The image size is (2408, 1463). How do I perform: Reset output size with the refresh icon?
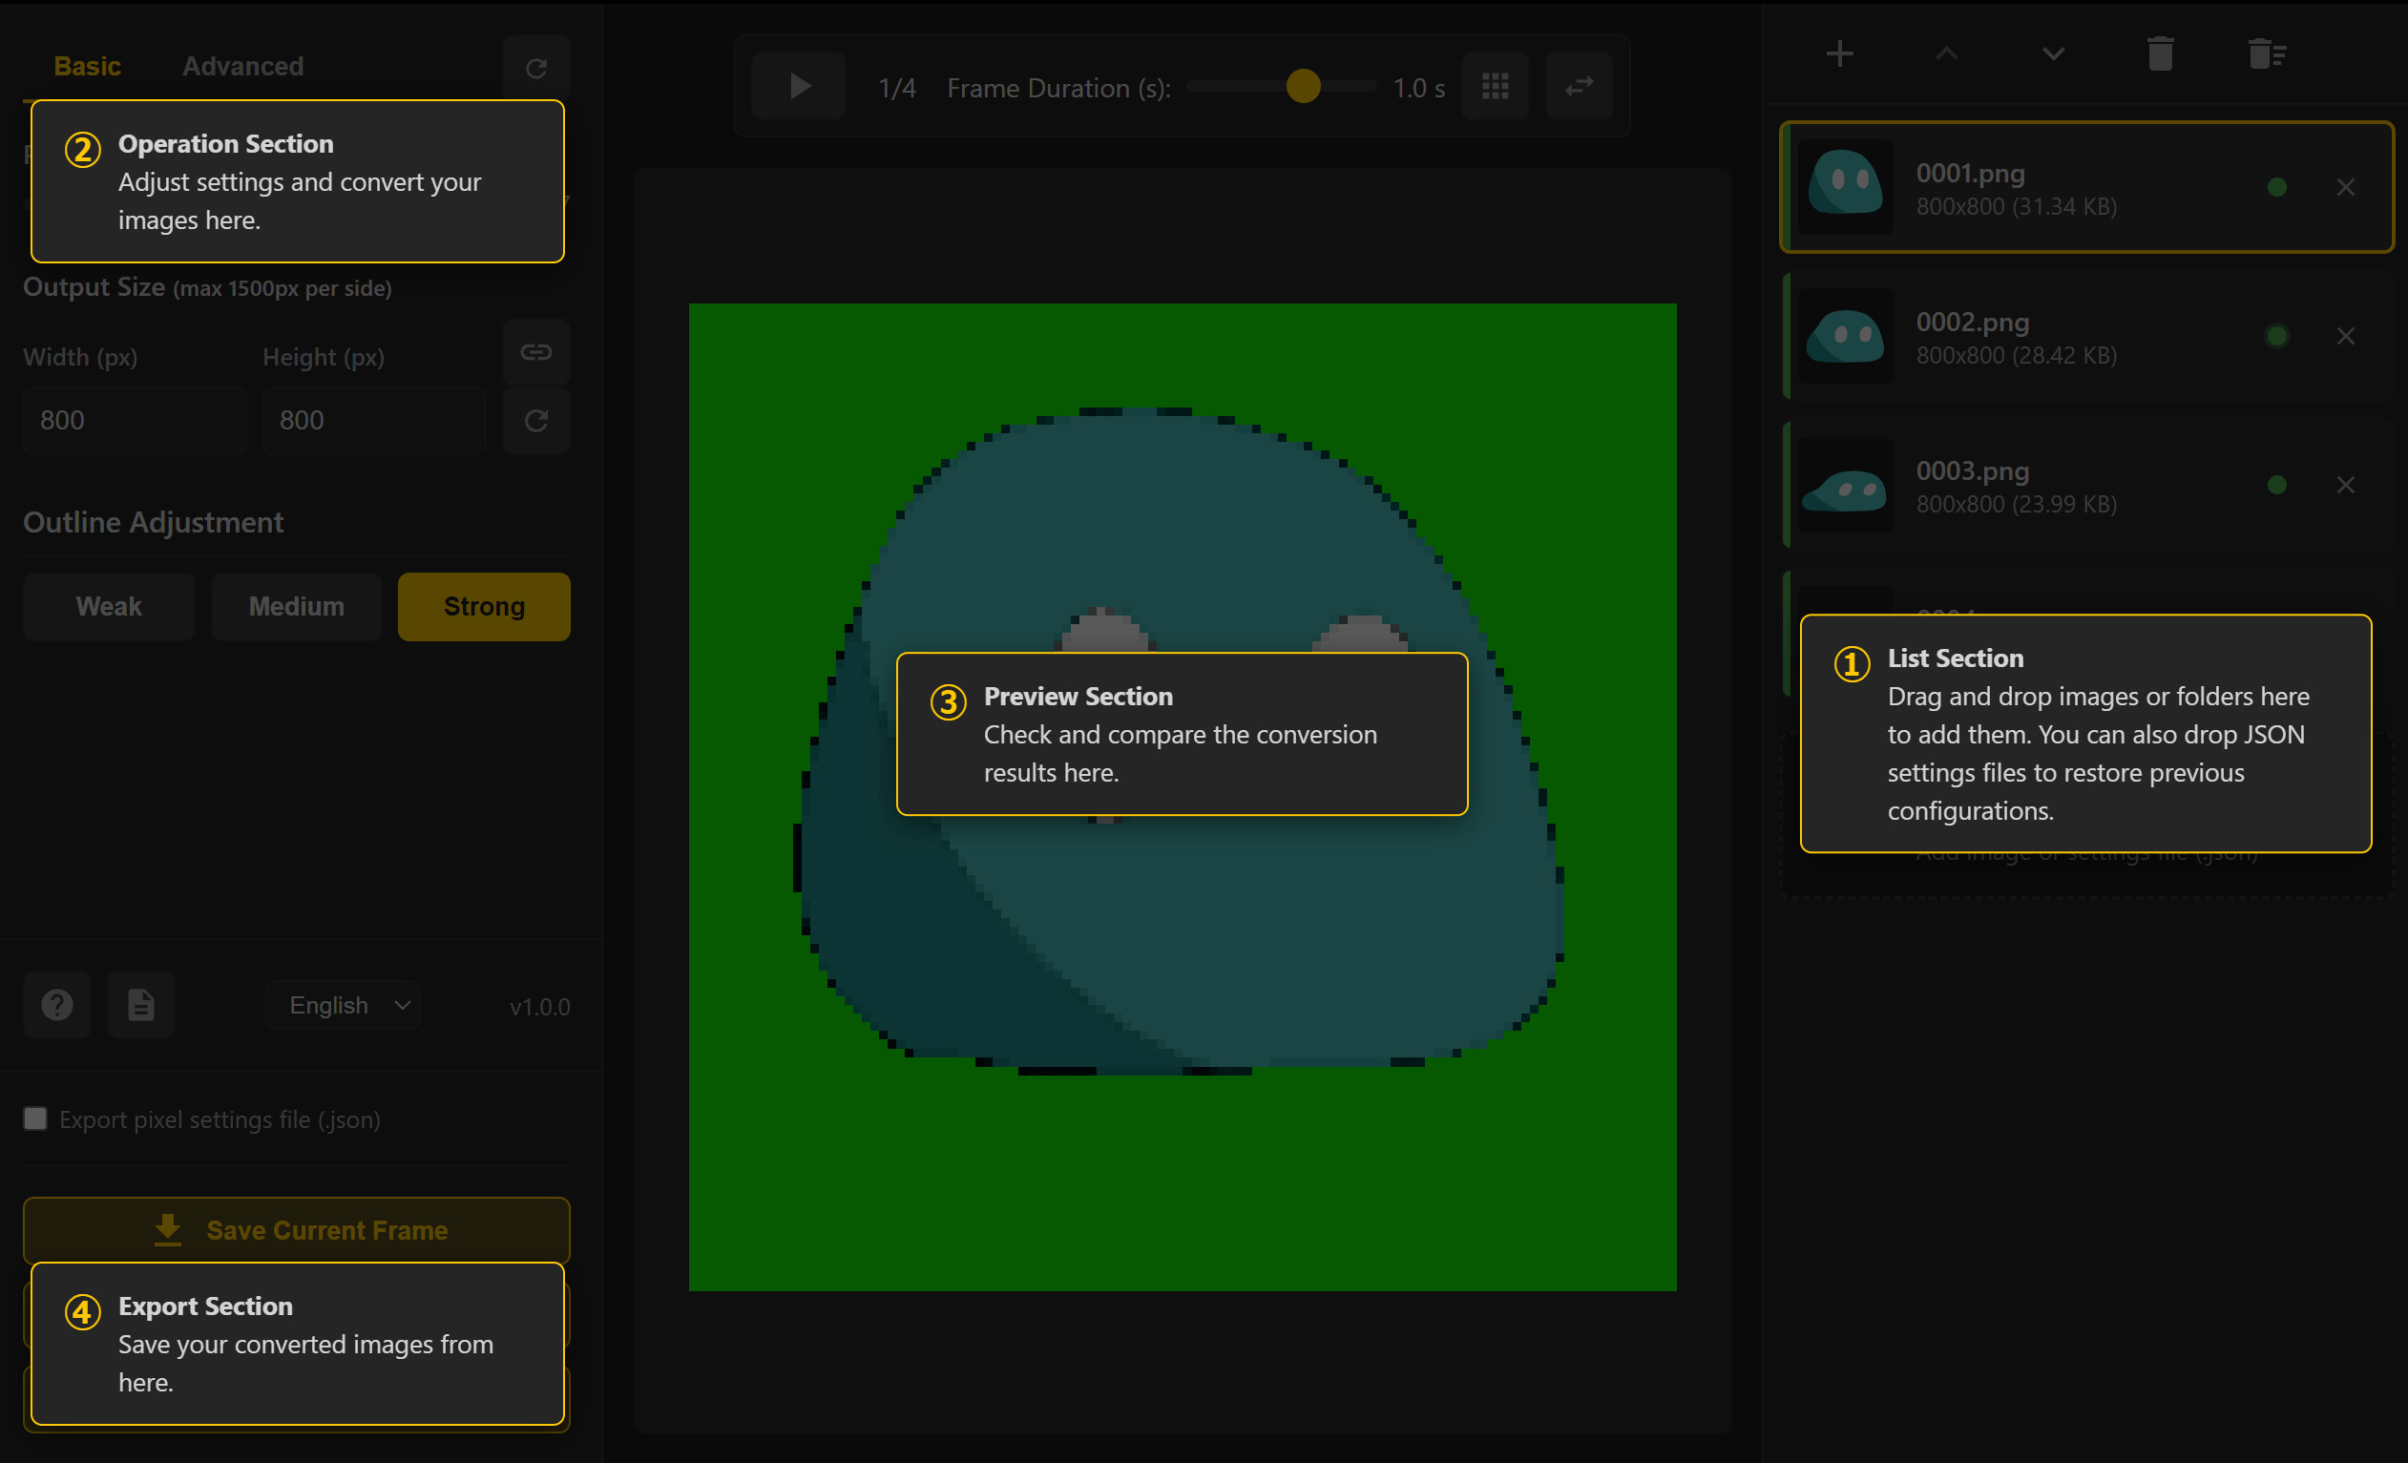pyautogui.click(x=535, y=420)
